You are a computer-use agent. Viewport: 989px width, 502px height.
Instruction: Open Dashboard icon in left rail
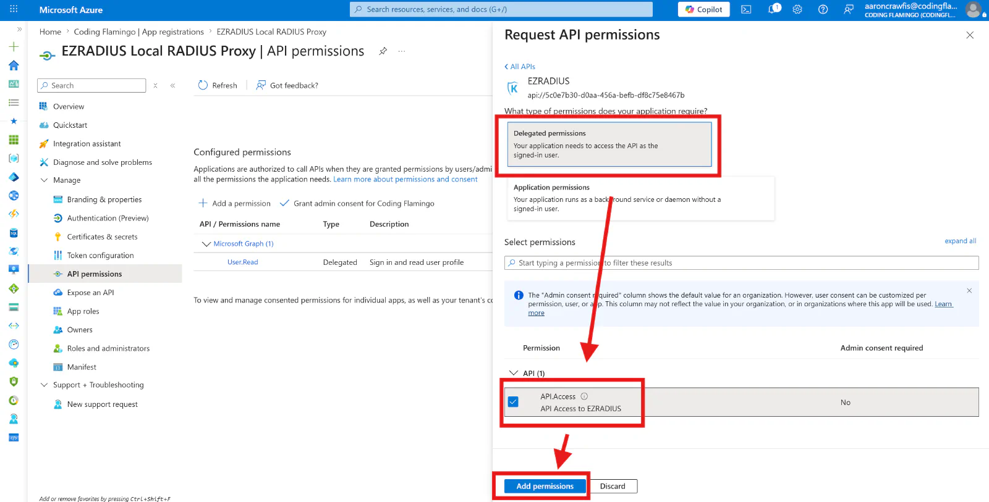[14, 84]
